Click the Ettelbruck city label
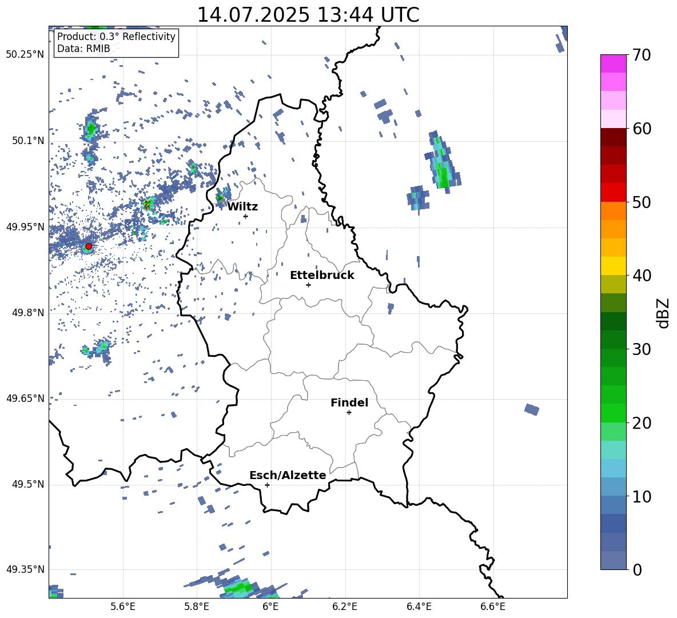677x618 pixels. (x=322, y=276)
